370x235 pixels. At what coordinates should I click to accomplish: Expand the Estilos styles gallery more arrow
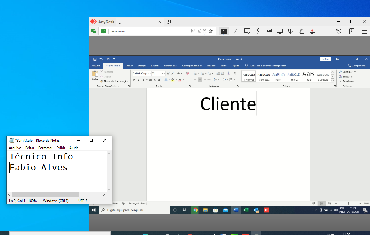(x=333, y=81)
